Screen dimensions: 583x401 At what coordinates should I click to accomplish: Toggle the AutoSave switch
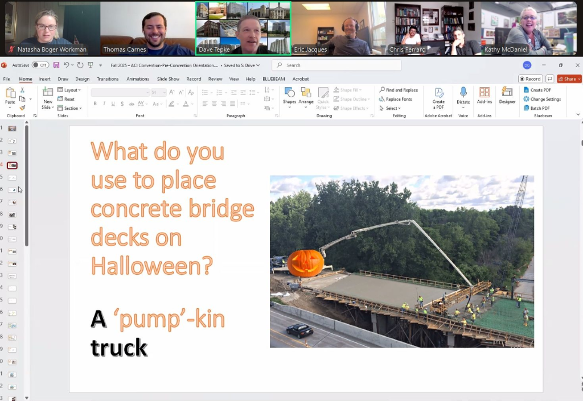coord(40,65)
